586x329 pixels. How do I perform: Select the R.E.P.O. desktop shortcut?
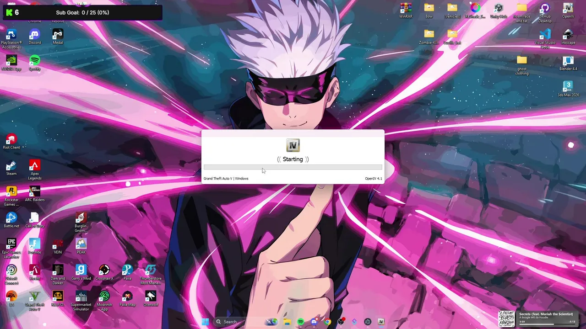pyautogui.click(x=58, y=299)
